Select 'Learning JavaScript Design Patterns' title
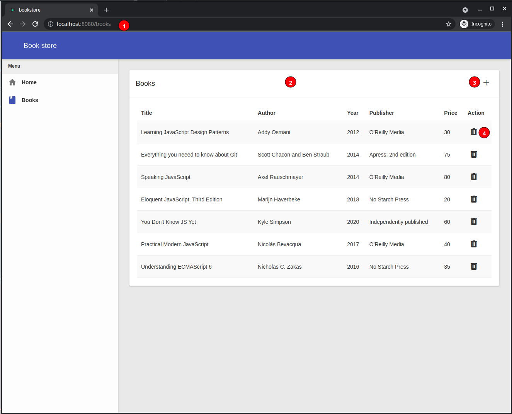The height and width of the screenshot is (414, 512). click(x=185, y=132)
